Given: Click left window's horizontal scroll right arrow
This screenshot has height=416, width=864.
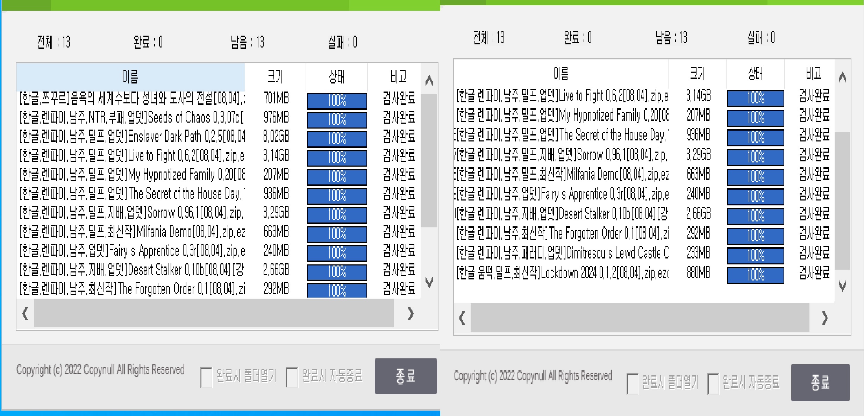Looking at the screenshot, I should click(410, 313).
